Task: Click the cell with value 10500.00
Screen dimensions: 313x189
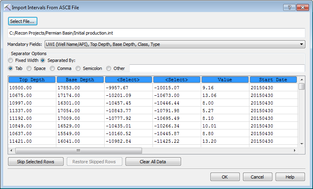Action: point(32,87)
